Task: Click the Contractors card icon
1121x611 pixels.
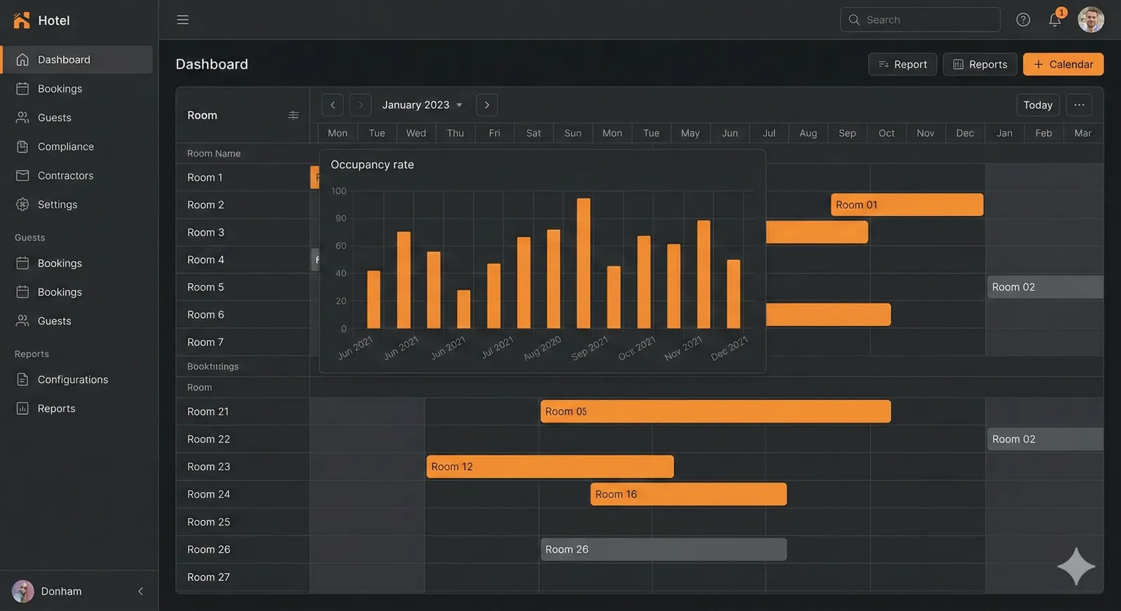Action: click(22, 176)
